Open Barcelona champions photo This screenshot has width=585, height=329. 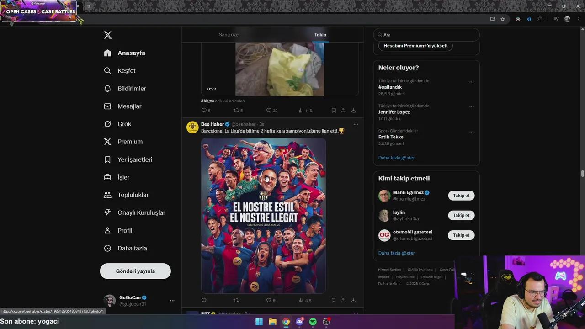pos(263,216)
